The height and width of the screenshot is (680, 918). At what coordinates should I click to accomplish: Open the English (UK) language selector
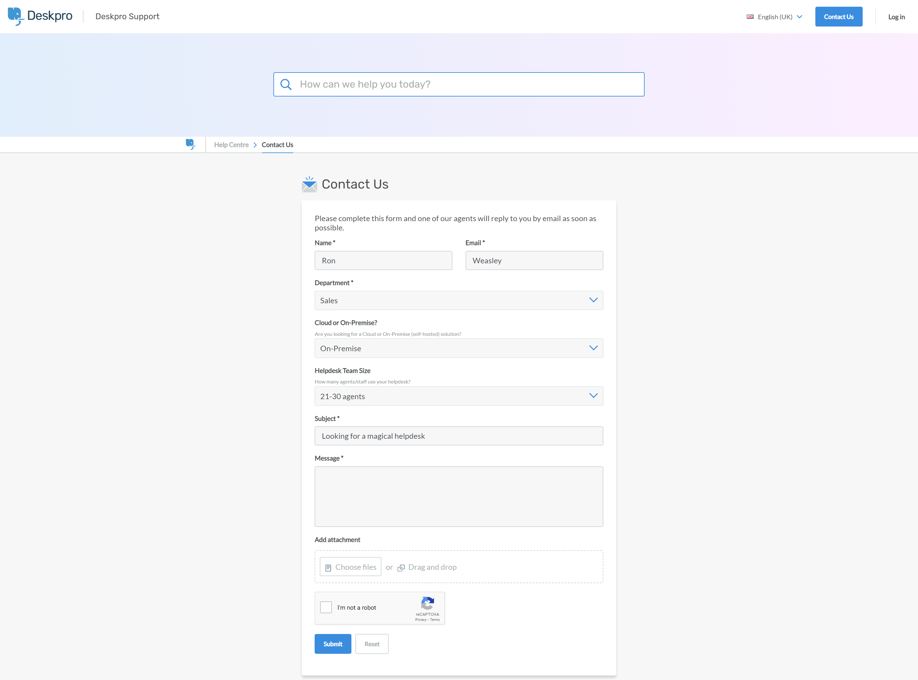coord(775,17)
